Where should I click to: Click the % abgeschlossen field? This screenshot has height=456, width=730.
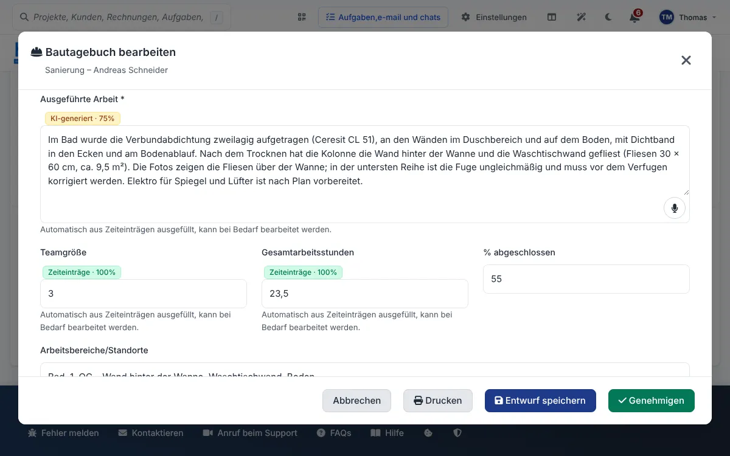[x=586, y=279]
